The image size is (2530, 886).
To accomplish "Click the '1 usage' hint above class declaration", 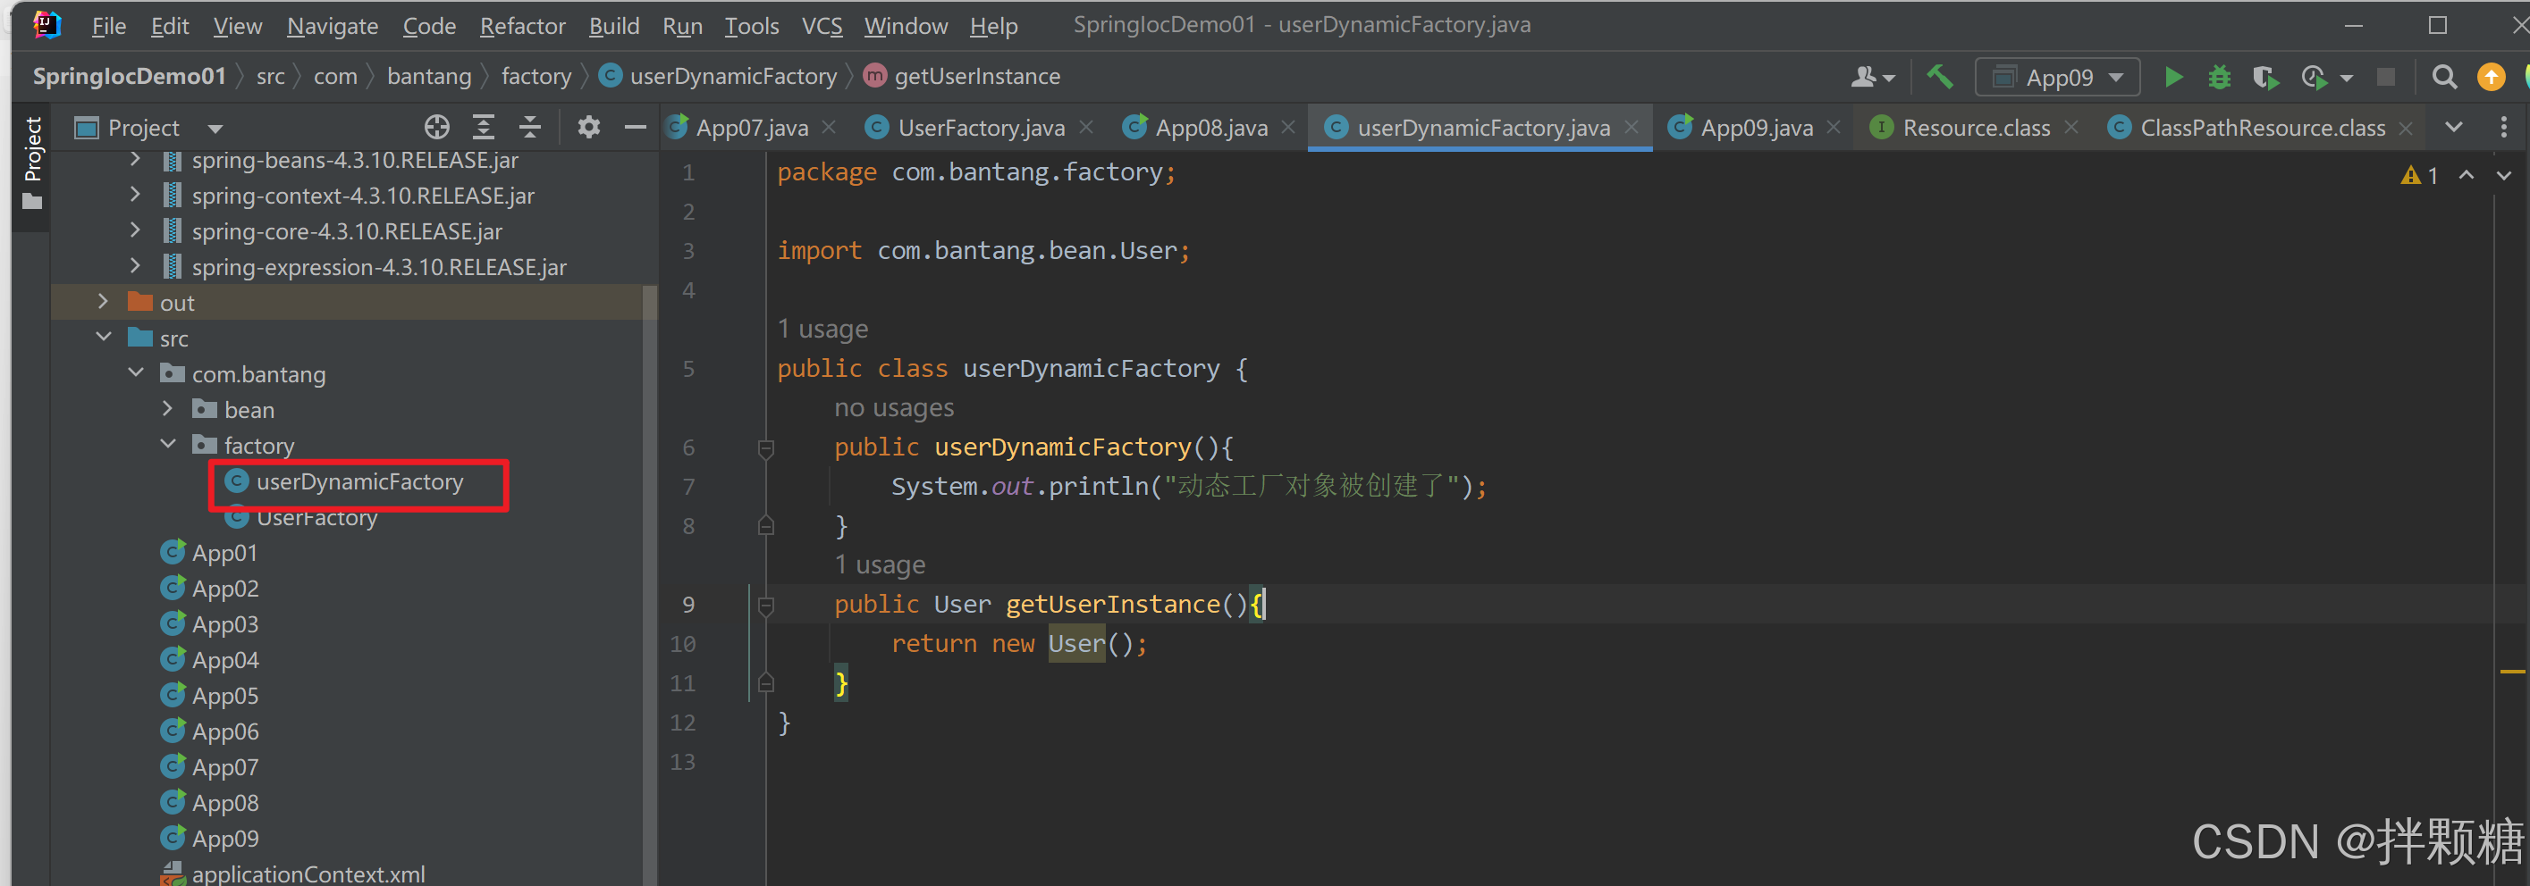I will (x=823, y=329).
